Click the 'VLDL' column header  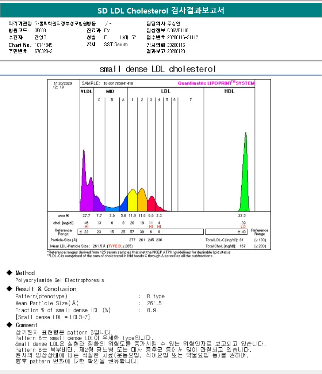pyautogui.click(x=87, y=91)
